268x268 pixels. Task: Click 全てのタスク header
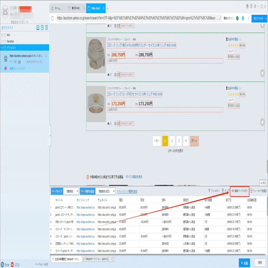tap(7, 28)
